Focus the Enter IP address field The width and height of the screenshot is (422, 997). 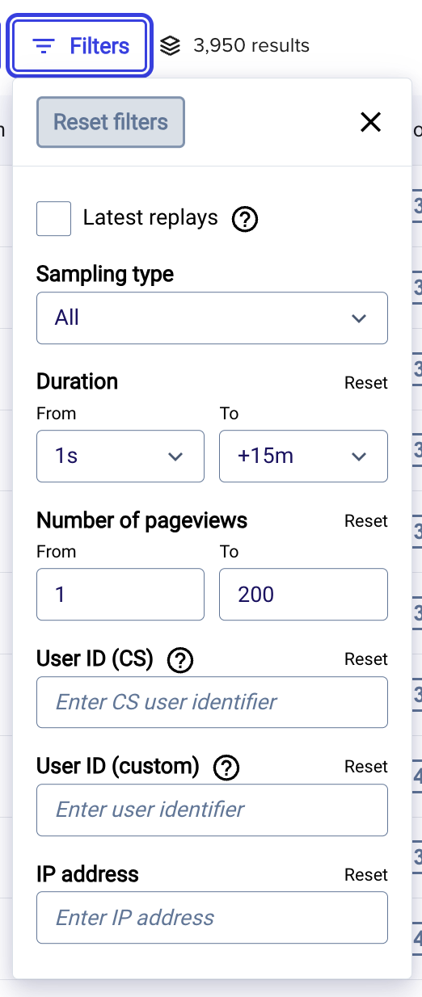212,918
